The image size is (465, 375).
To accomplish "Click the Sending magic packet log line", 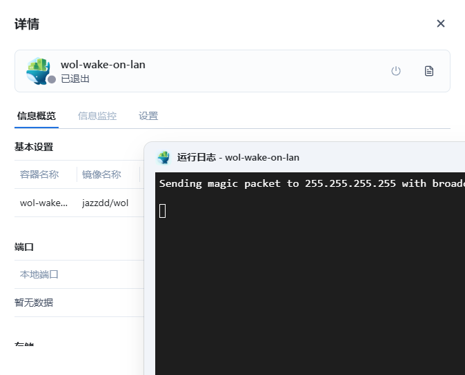I will [x=312, y=183].
